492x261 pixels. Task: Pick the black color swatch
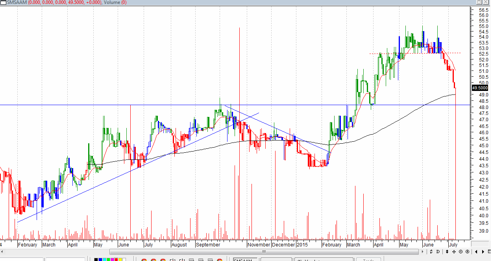pyautogui.click(x=96, y=259)
